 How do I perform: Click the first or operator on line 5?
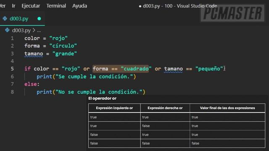tap(87, 69)
